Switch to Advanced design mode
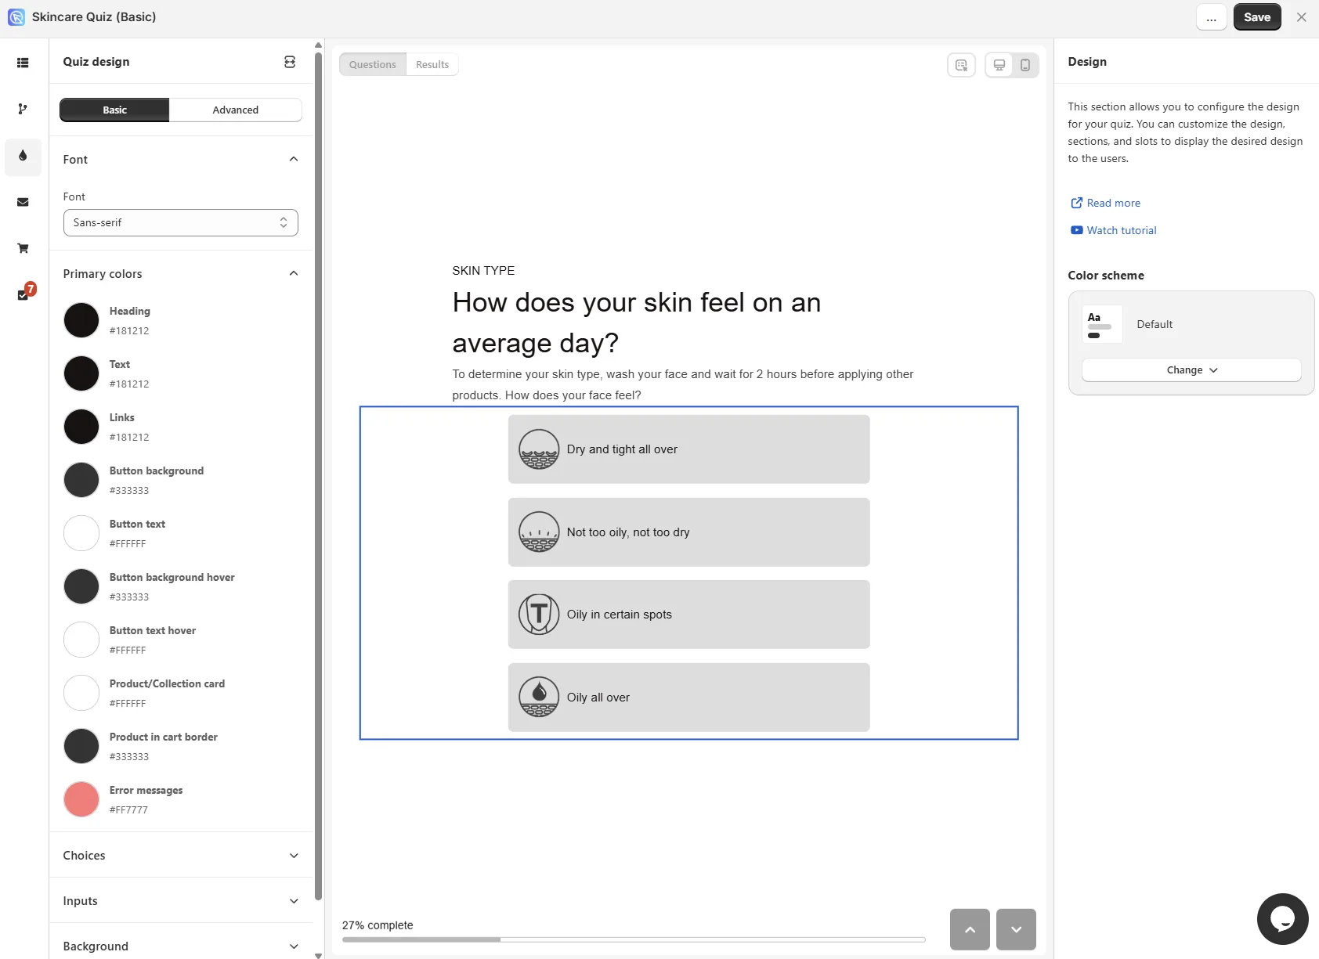The width and height of the screenshot is (1319, 959). tap(235, 110)
